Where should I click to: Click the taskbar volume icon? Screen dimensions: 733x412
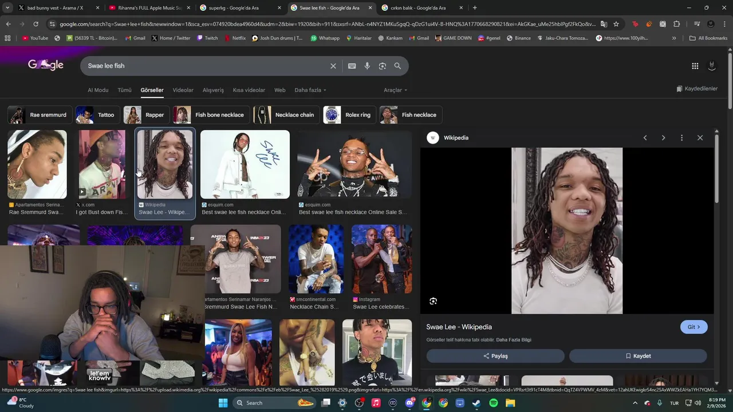(697, 403)
